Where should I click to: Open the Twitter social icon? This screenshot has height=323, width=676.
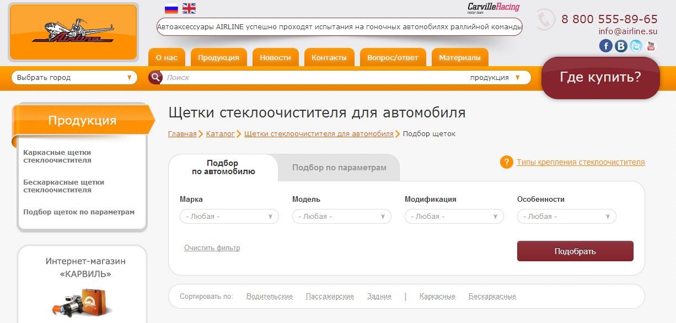(x=636, y=46)
